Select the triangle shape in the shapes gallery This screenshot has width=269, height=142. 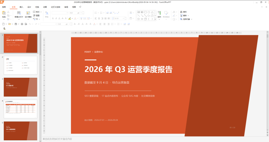152,12
